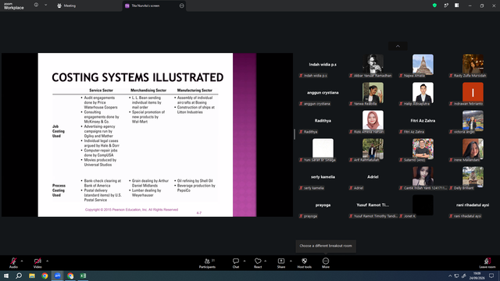Image resolution: width=500 pixels, height=281 pixels.
Task: Switch to the Meeting tab
Action: point(66,5)
